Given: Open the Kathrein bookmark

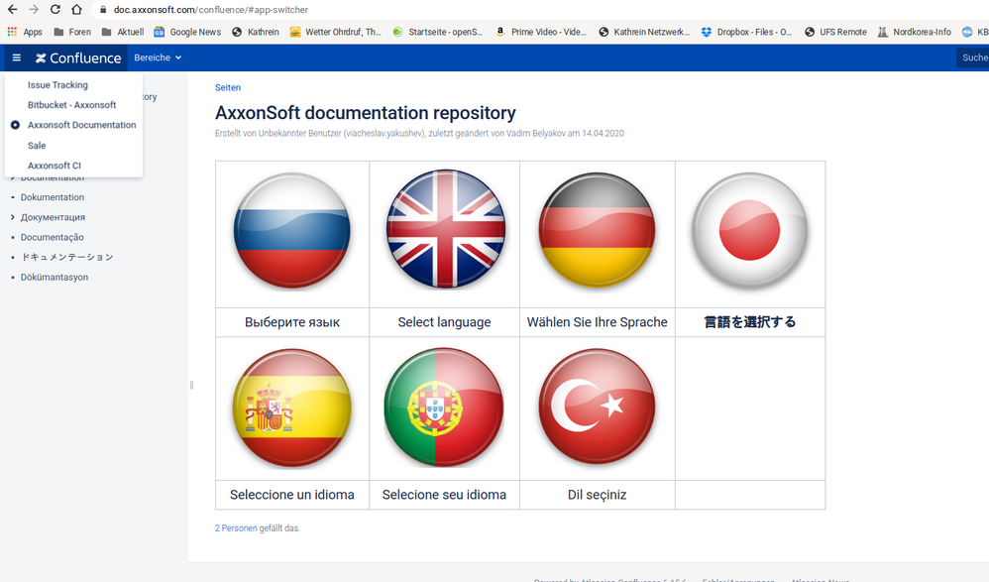Looking at the screenshot, I should [256, 32].
